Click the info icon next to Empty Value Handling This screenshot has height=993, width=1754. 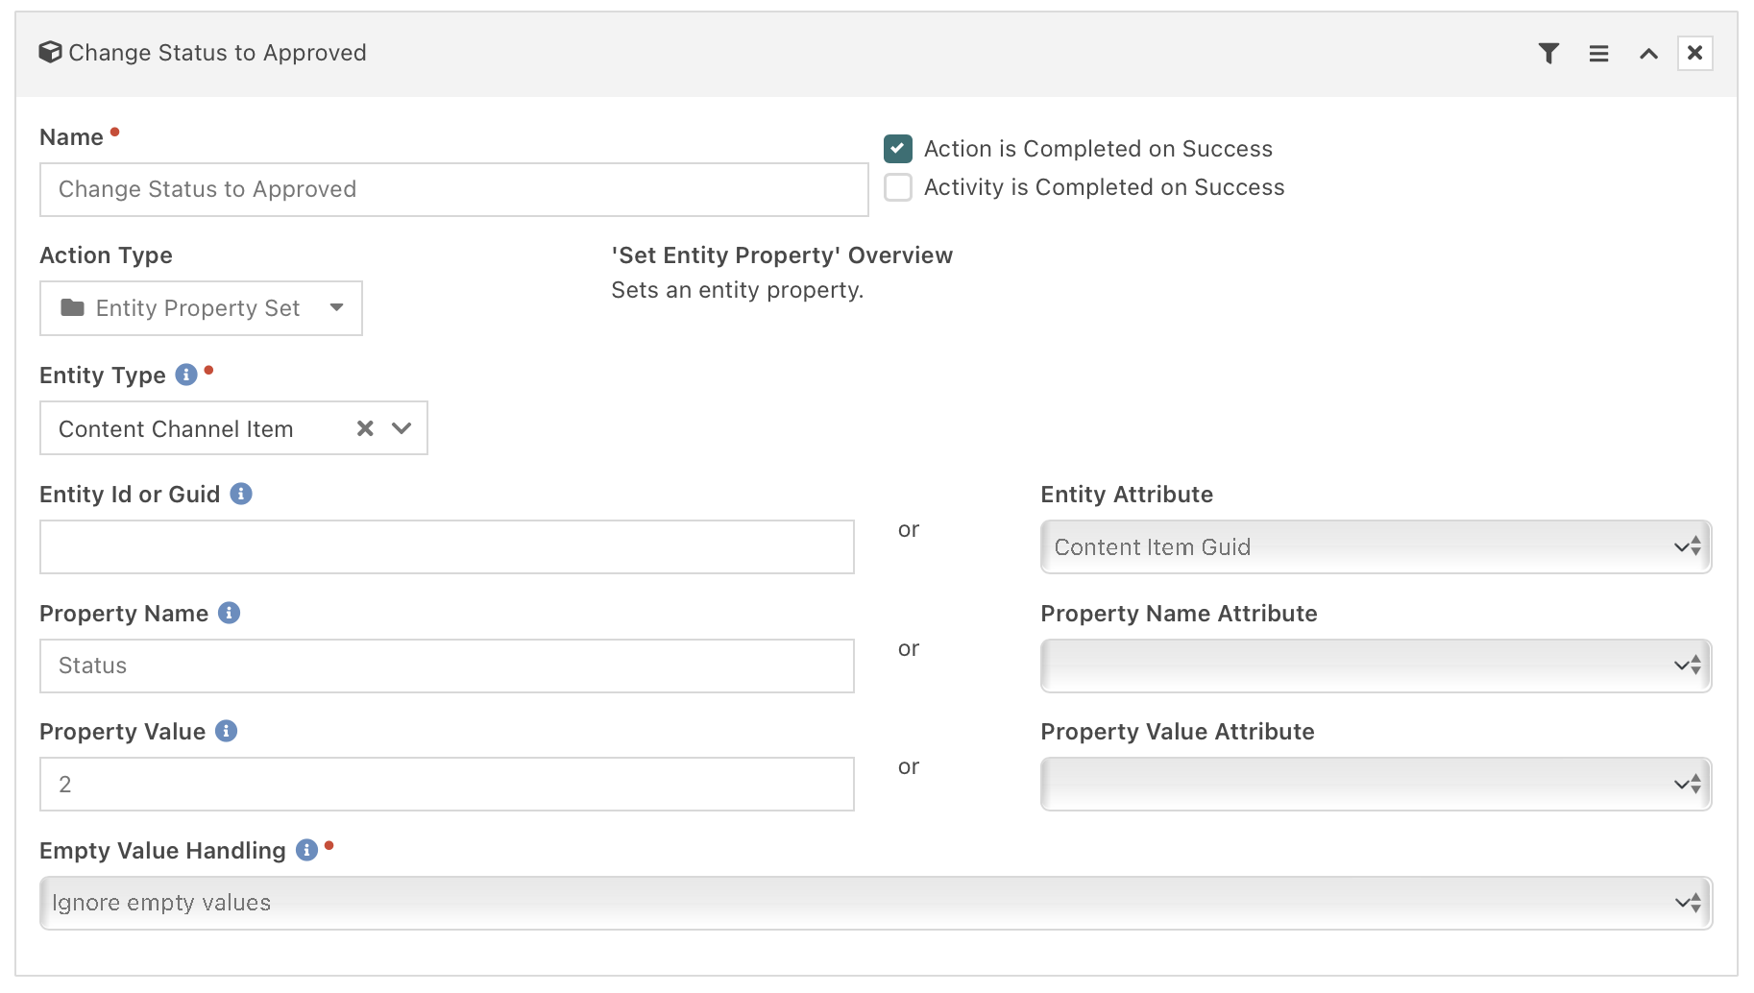tap(306, 850)
